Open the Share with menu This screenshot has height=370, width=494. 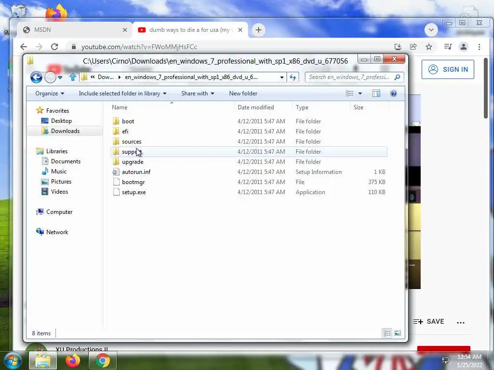197,93
